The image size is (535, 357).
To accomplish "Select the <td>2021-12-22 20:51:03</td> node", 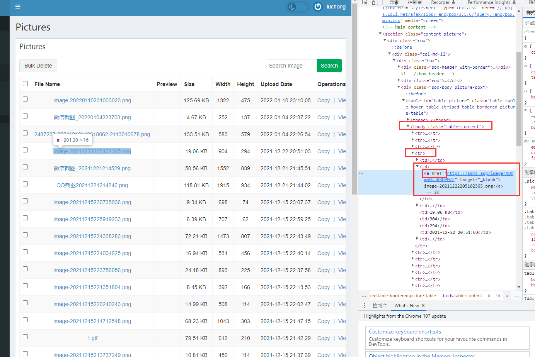I will tap(455, 232).
